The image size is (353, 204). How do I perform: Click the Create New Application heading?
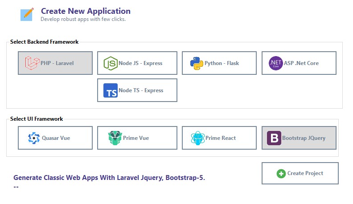(x=86, y=11)
